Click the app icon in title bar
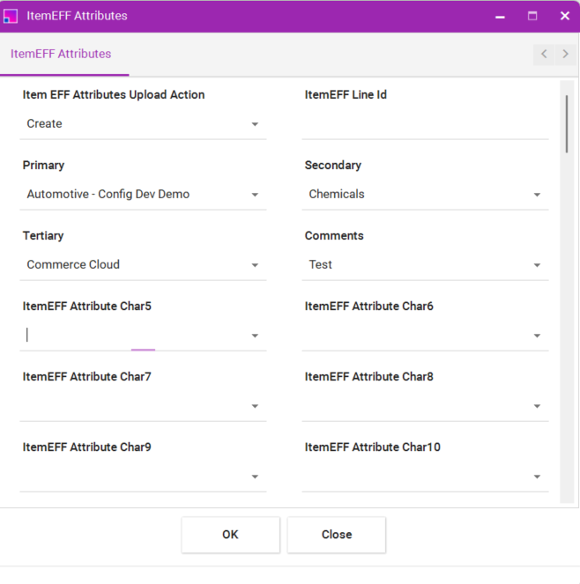The image size is (580, 584). coord(11,16)
